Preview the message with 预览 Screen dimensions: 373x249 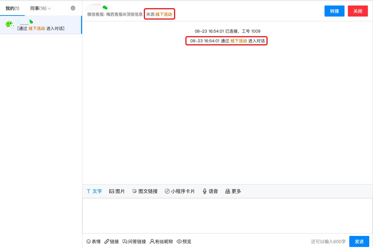click(184, 241)
